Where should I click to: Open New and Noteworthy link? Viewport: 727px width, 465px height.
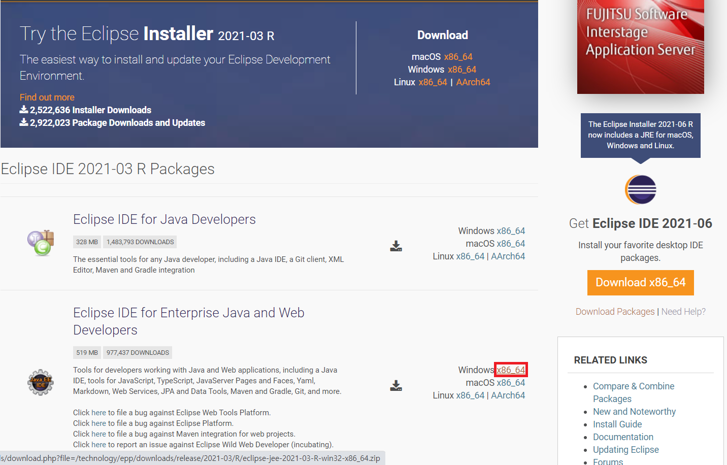[x=635, y=412]
